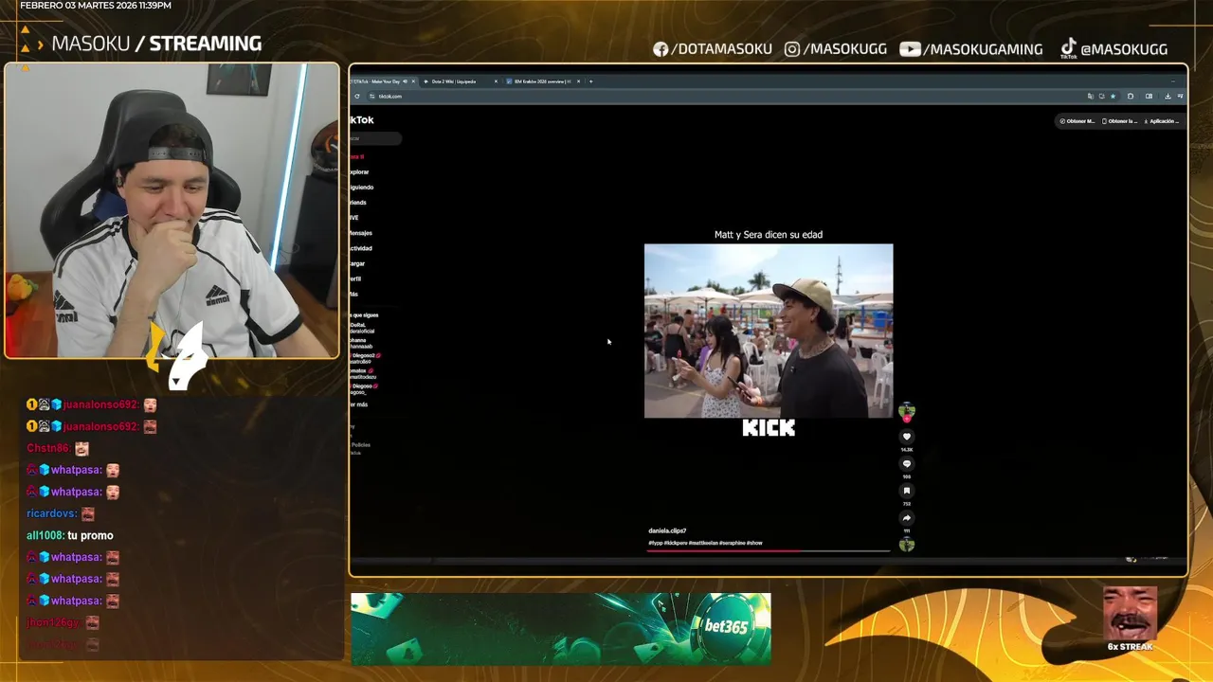Click the bet365 sponsor banner
1213x682 pixels.
(561, 628)
